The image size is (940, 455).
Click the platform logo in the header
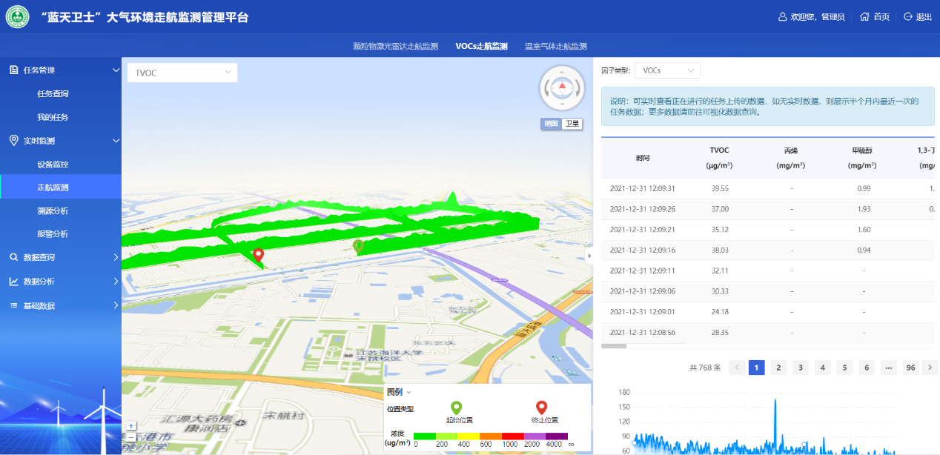click(17, 16)
